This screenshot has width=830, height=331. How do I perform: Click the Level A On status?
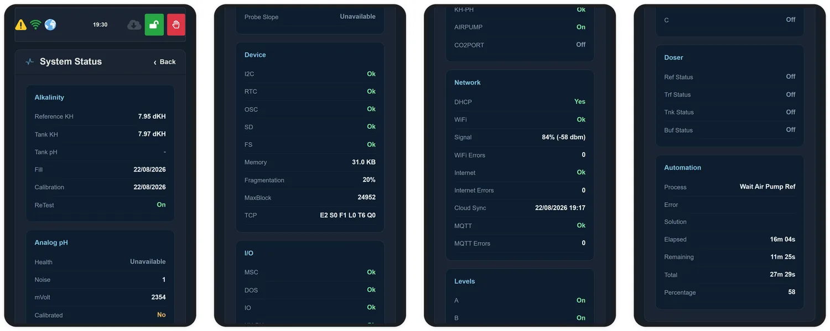(580, 301)
